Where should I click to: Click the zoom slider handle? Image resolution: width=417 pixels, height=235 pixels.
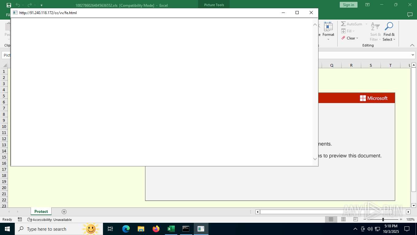coord(383,219)
